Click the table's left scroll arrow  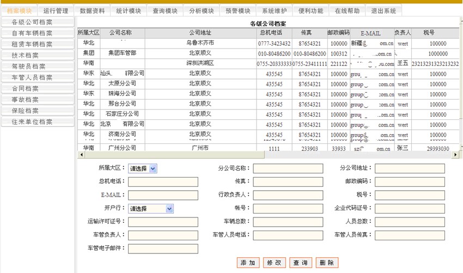click(x=81, y=155)
